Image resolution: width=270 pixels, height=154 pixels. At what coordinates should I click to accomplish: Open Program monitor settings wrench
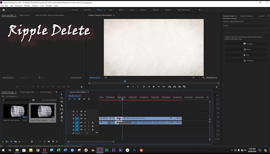(204, 78)
